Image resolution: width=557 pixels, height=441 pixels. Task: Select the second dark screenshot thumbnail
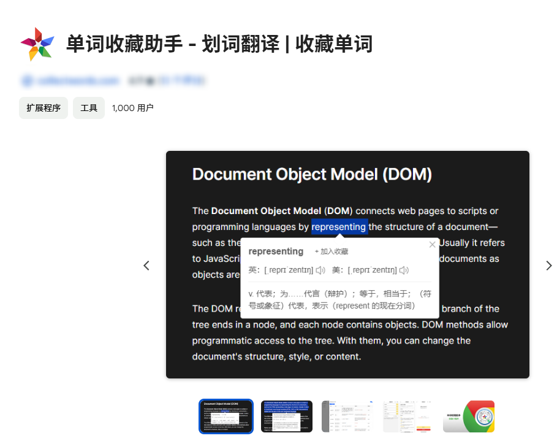(287, 416)
